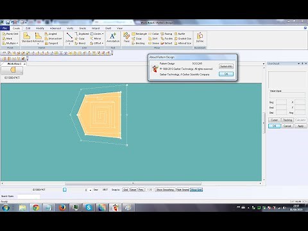Switch to the Verify ribbon tab
The image size is (308, 231).
pyautogui.click(x=70, y=28)
